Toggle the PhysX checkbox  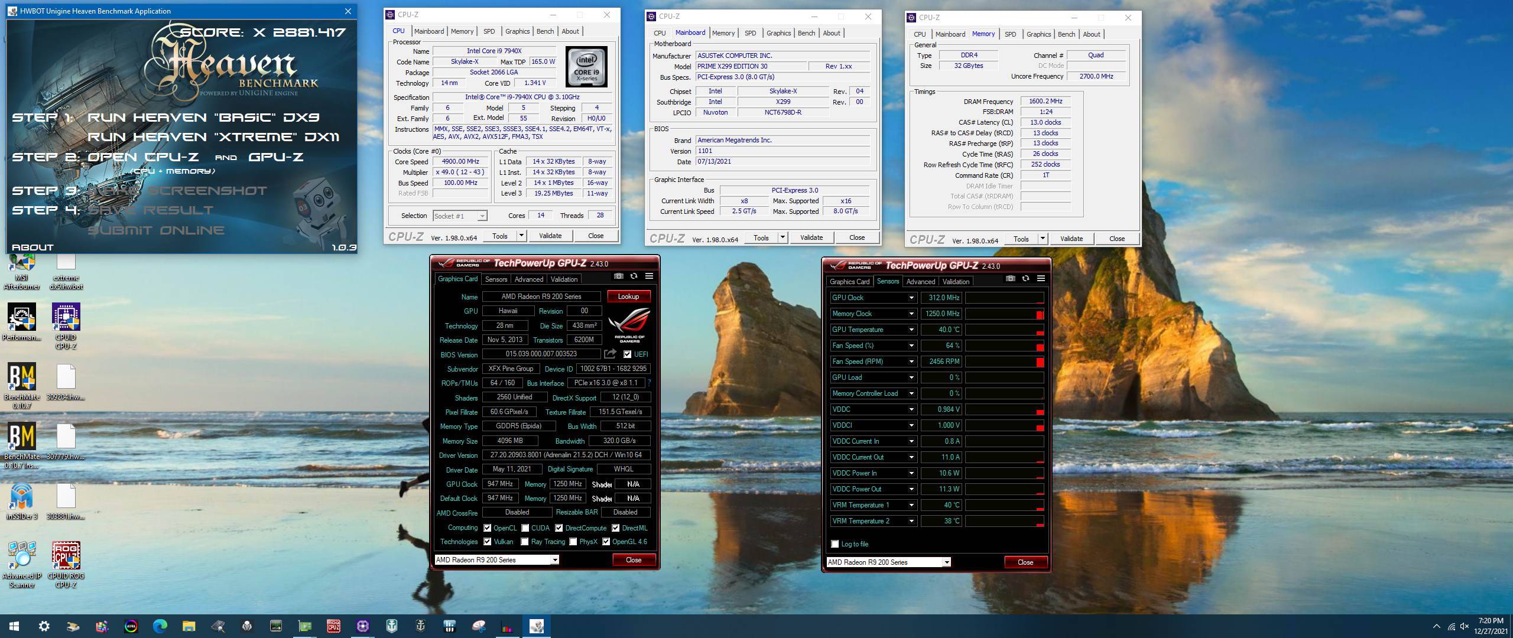point(573,542)
